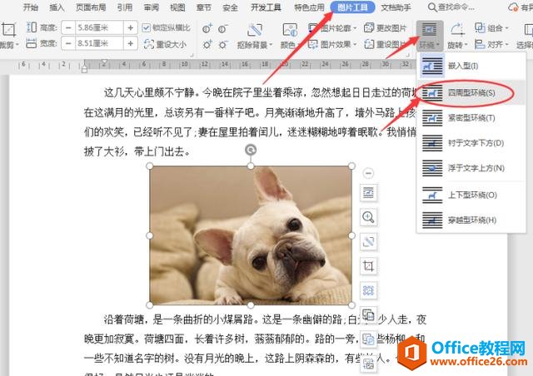Click the decrease brightness sun icon
The height and width of the screenshot is (376, 533).
coord(222,44)
